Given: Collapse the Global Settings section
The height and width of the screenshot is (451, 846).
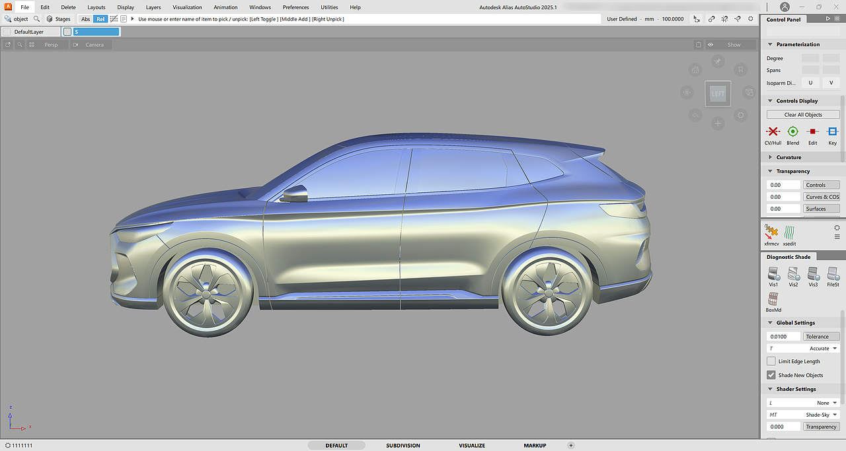Looking at the screenshot, I should point(770,323).
